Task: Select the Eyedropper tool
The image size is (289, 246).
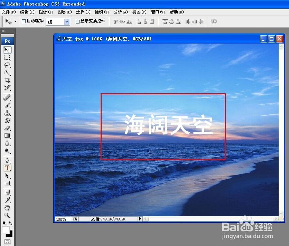Action: click(7, 200)
